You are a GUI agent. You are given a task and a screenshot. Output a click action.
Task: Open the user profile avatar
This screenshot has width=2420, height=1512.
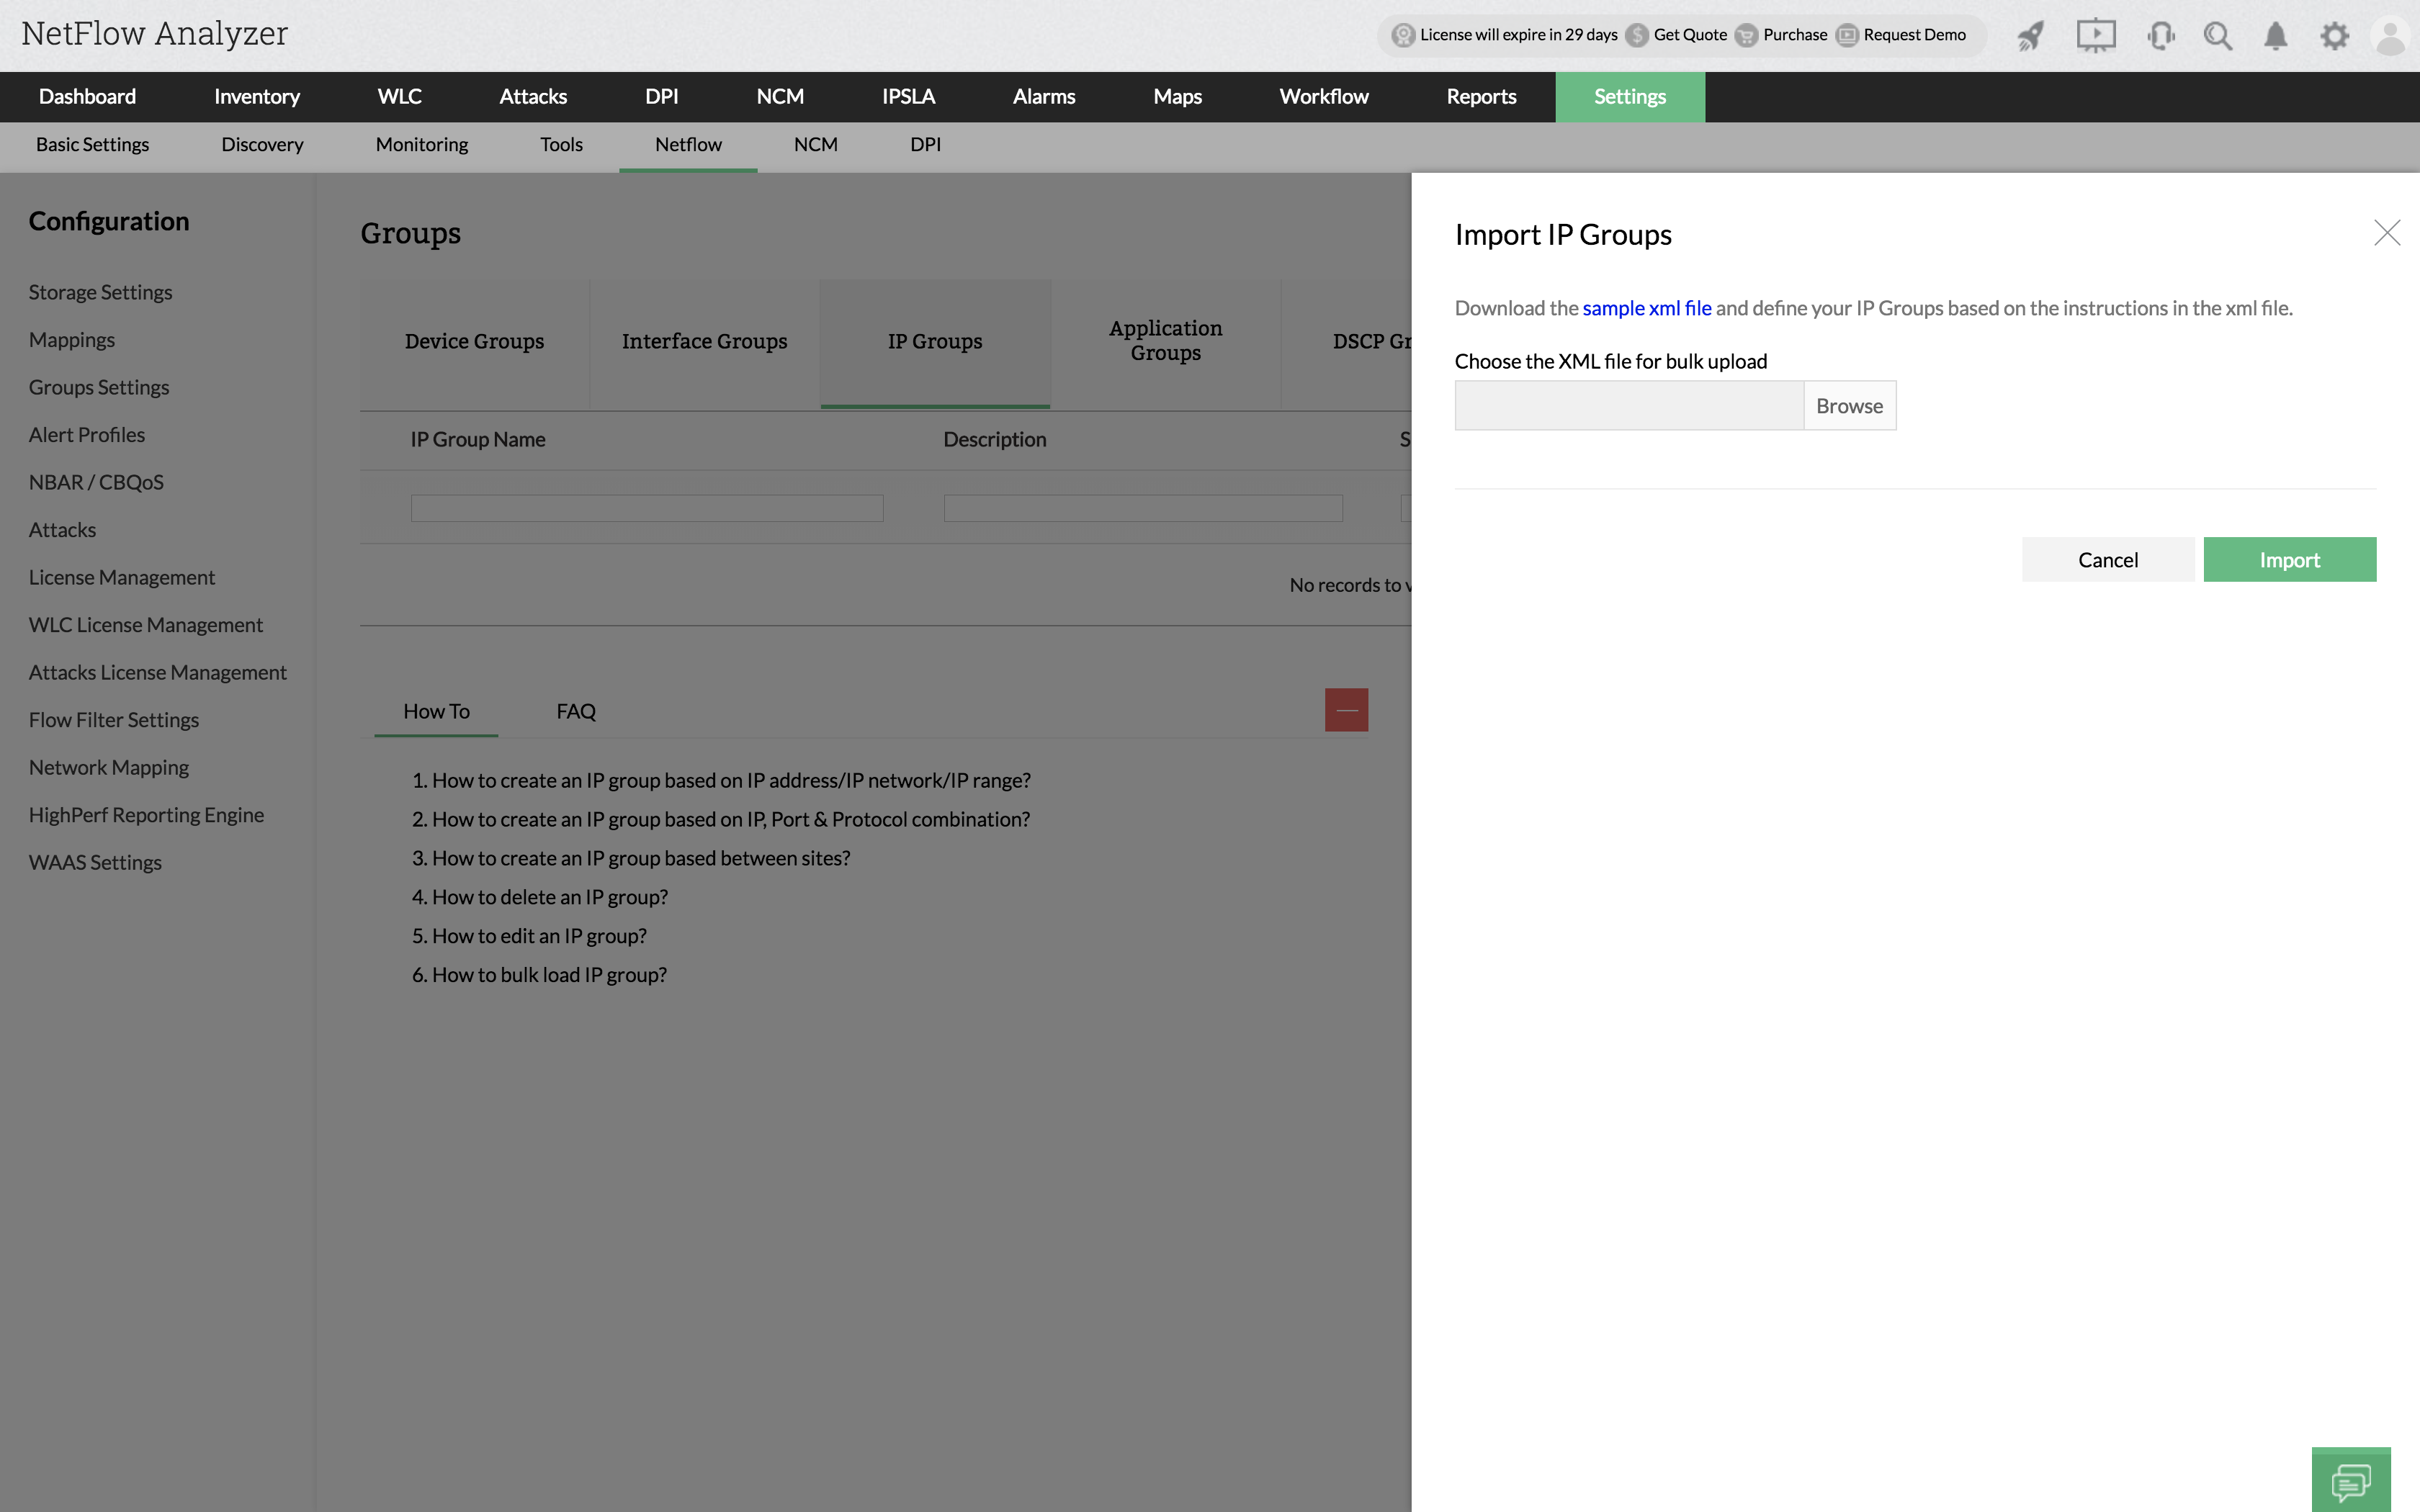click(x=2390, y=37)
